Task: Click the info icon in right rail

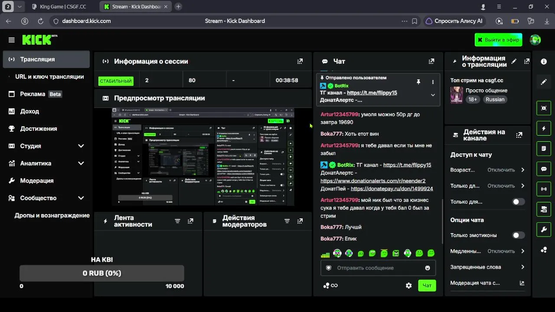Action: (x=544, y=62)
